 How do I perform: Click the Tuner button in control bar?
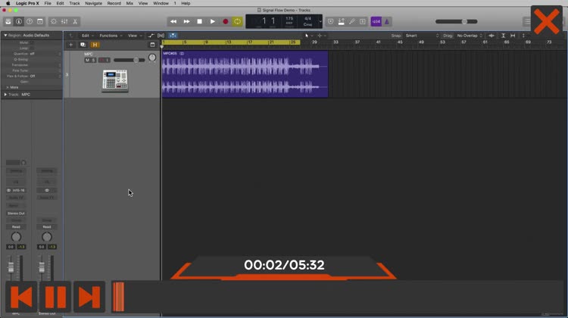coord(351,21)
